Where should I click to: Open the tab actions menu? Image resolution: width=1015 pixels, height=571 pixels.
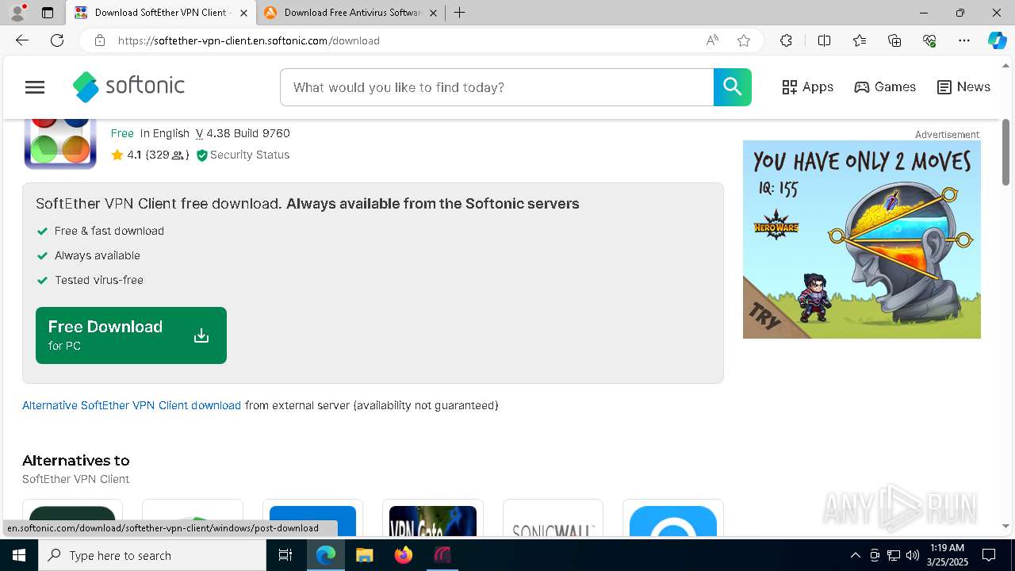48,13
